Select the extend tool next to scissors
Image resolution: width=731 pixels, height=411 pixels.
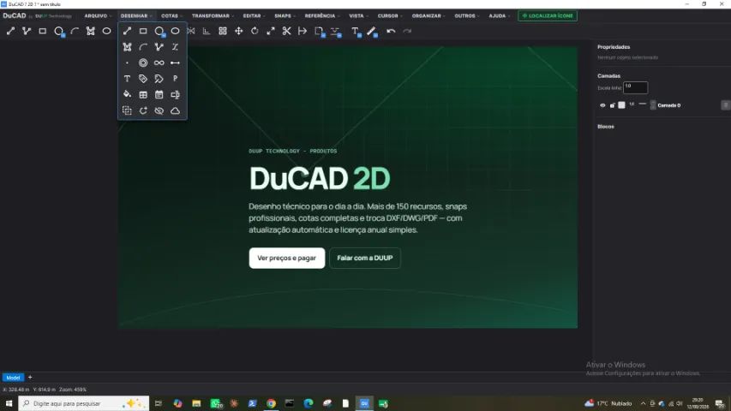coord(303,31)
